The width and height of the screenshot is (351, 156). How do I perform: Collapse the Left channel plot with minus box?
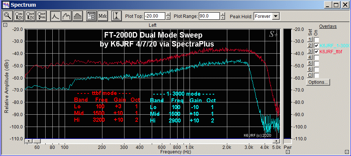(6, 25)
